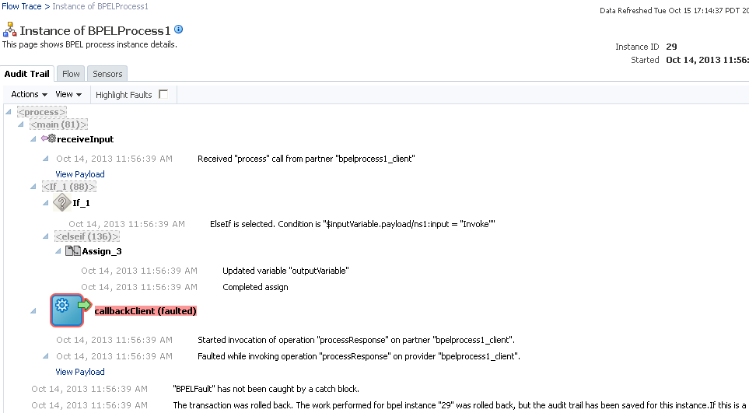The height and width of the screenshot is (413, 749).
Task: Go to Flow Trace breadcrumb link
Action: 22,7
